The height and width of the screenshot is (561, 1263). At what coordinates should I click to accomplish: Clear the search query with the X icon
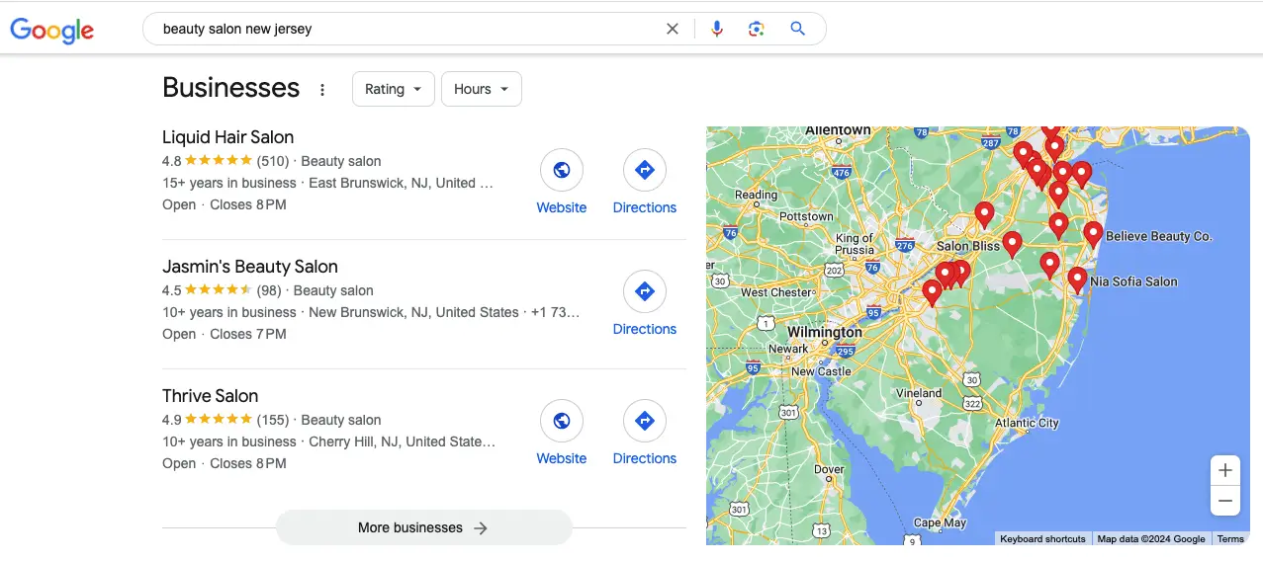673,29
